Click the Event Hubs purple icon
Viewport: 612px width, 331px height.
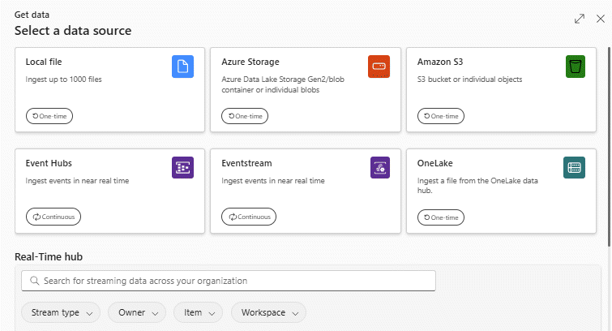182,167
